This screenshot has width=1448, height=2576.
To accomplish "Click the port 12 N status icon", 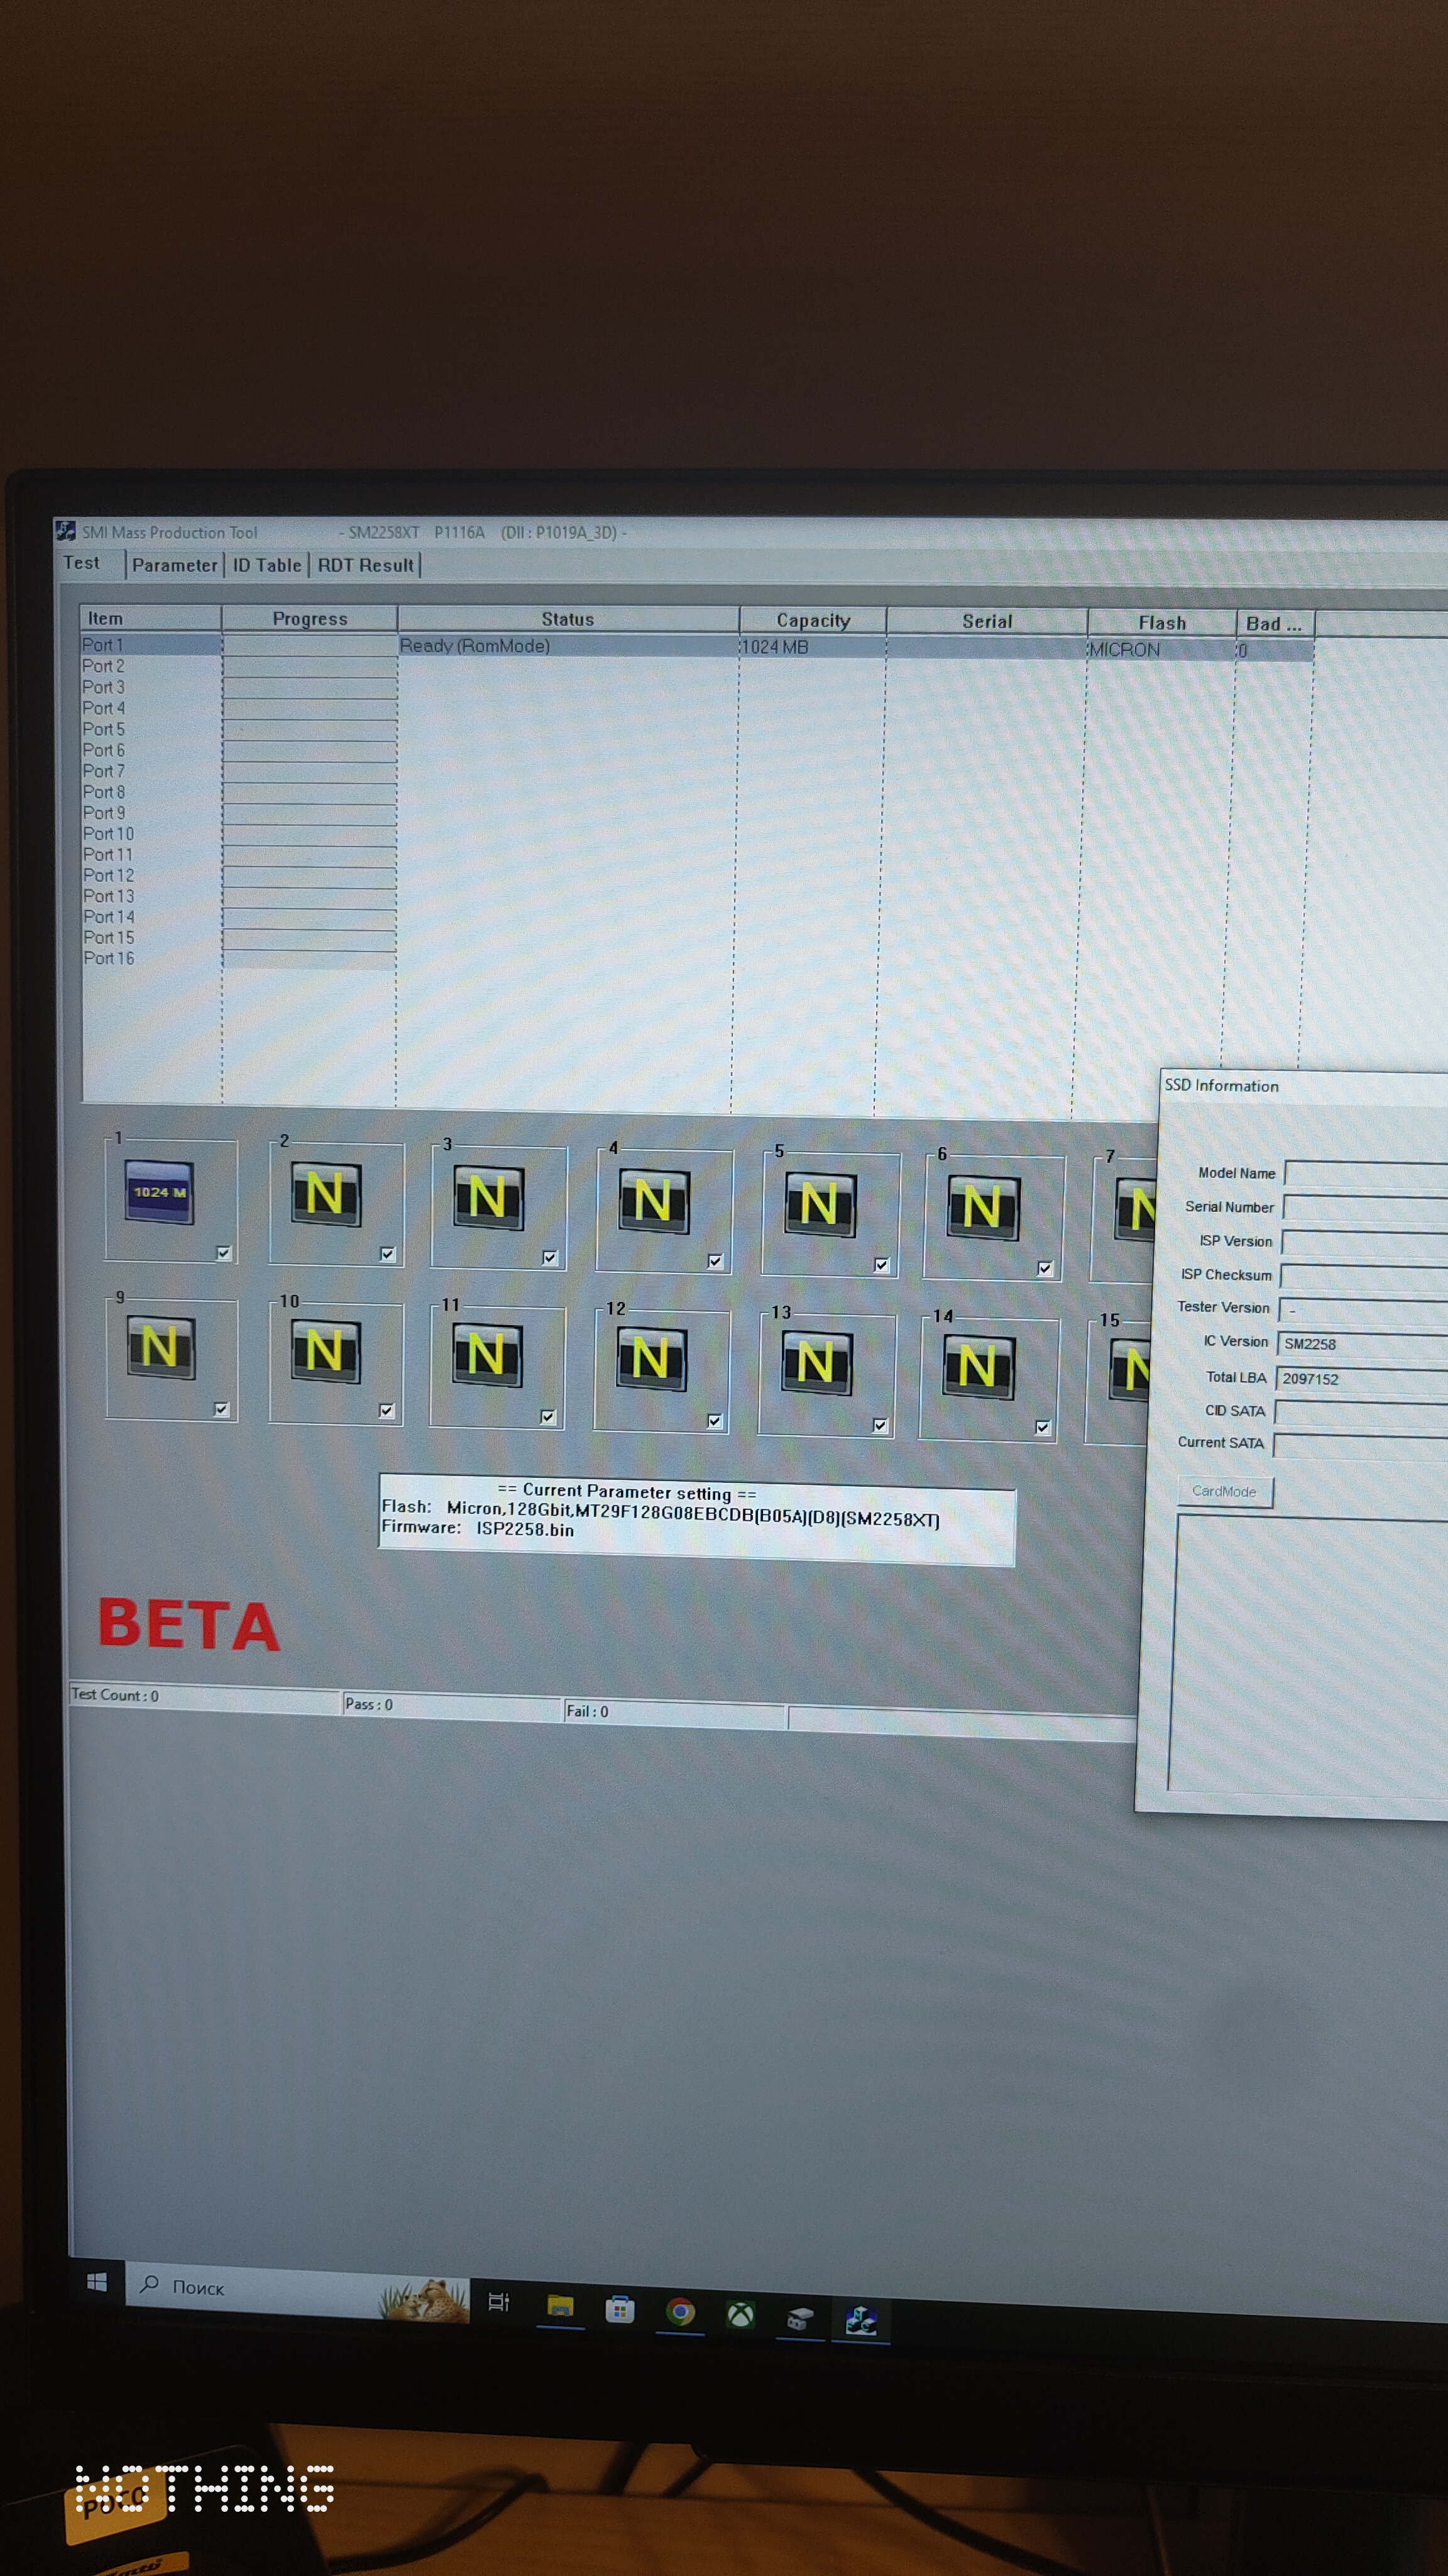I will [x=652, y=1360].
